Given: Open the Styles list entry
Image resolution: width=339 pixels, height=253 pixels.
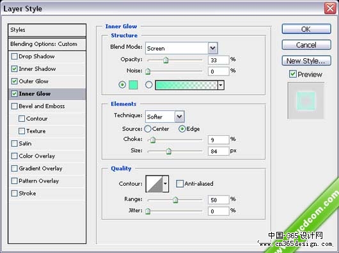Looking at the screenshot, I should tap(47, 30).
